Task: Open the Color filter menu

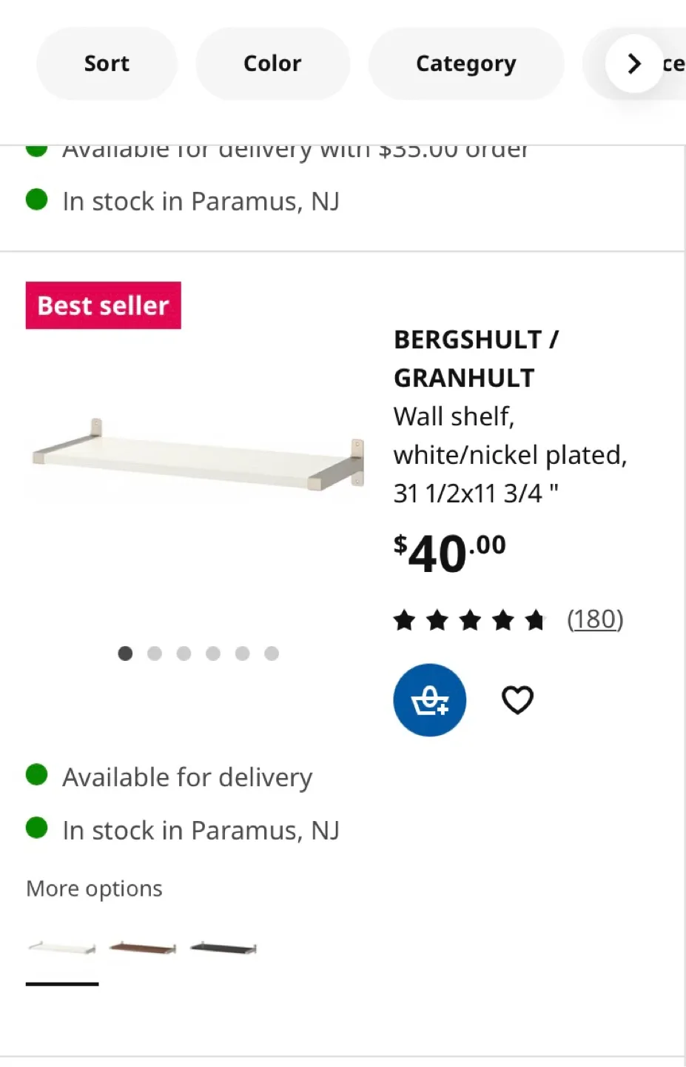Action: pyautogui.click(x=272, y=64)
